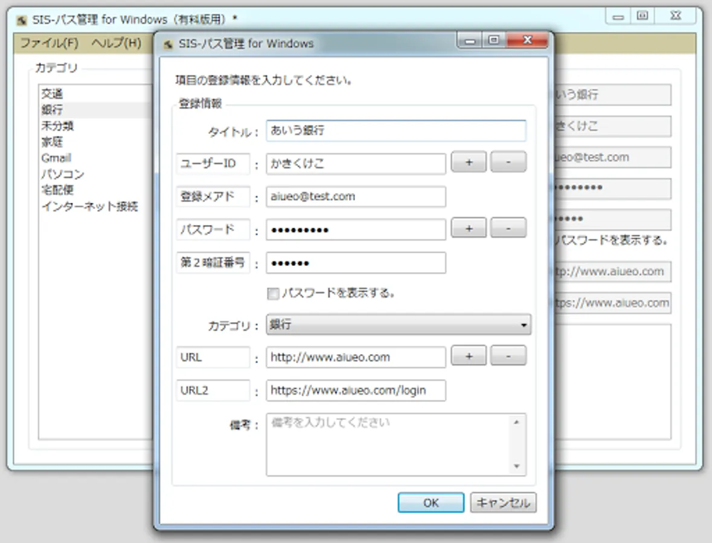This screenshot has width=712, height=543.
Task: Remove field with ユーザーID minus button
Action: pos(508,162)
